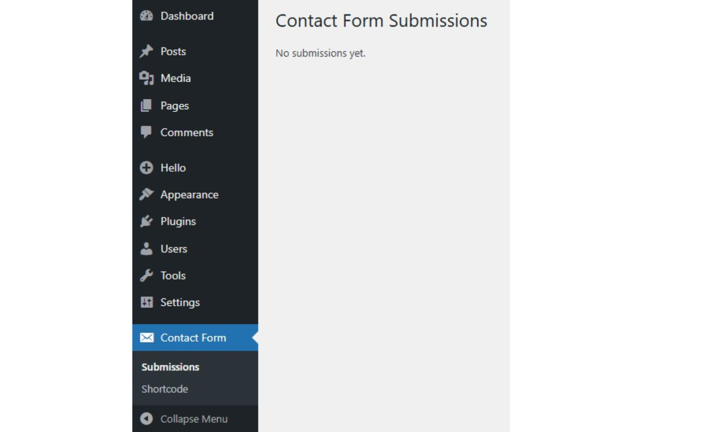Viewport: 707px width, 432px height.
Task: Select the Contact Form menu label
Action: 193,338
